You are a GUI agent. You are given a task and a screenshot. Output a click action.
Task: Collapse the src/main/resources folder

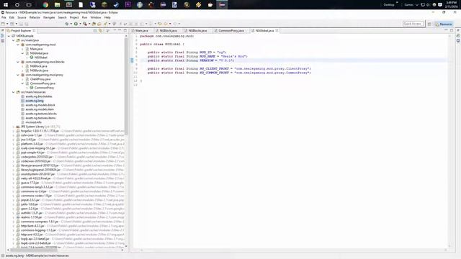(14, 92)
